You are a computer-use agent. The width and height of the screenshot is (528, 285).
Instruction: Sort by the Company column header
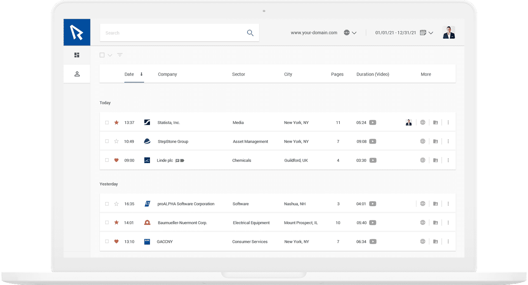pos(168,74)
